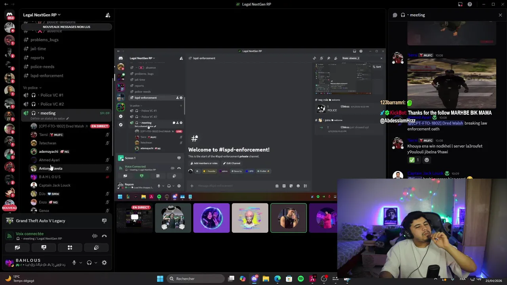This screenshot has width=507, height=285.
Task: Join Police VC #1 voice channel
Action: [67, 95]
